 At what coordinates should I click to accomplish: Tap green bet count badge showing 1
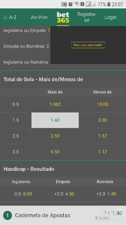click(x=7, y=215)
